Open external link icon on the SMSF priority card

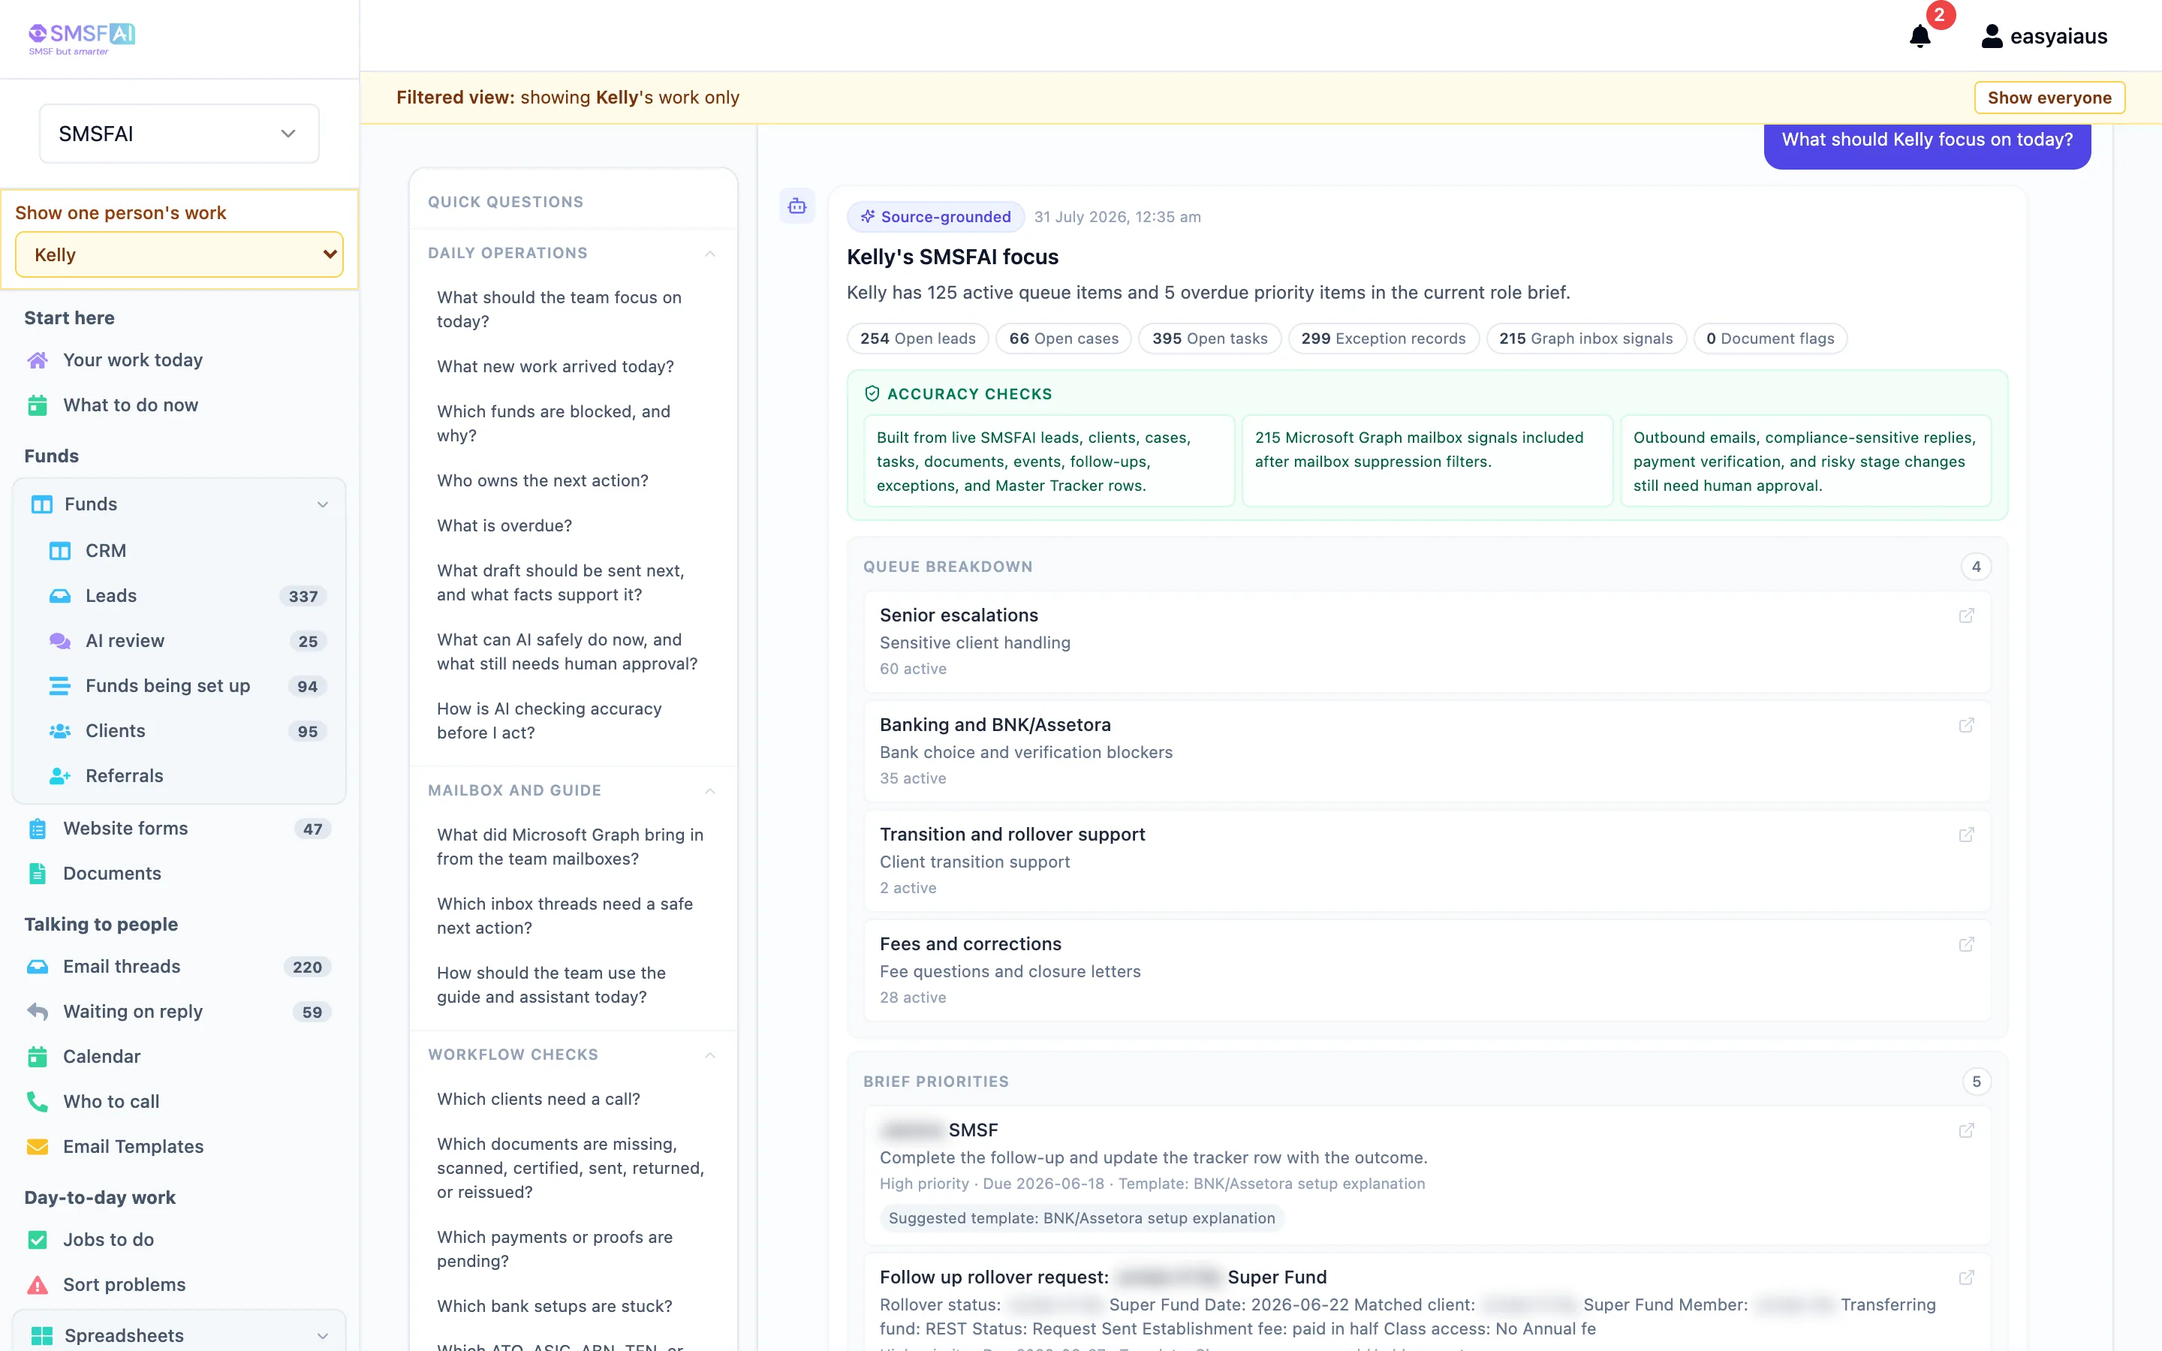click(1966, 1131)
